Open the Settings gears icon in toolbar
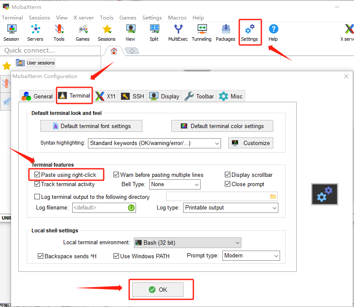 [249, 33]
